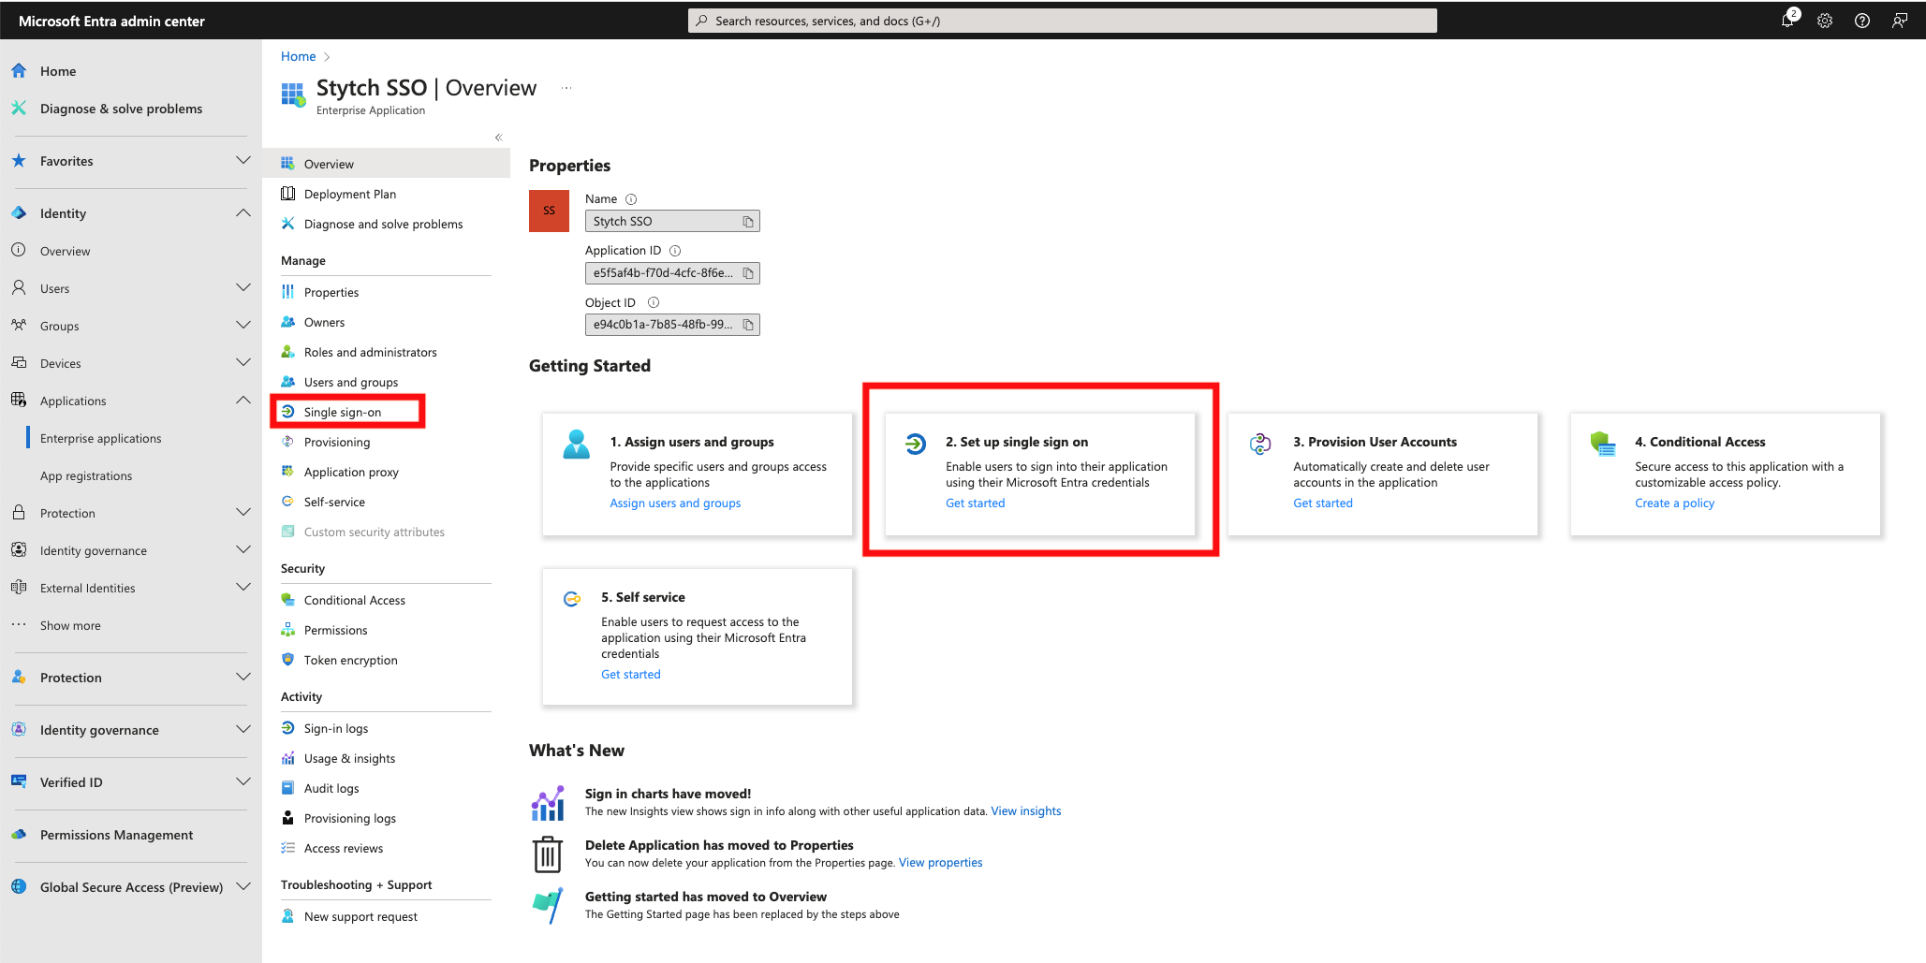The image size is (1926, 963).
Task: Click the info icon beside Name
Action: point(631,199)
